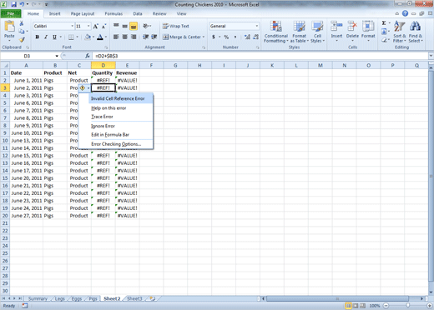This screenshot has height=310, width=434.
Task: Click the Delete cells icon
Action: [352, 27]
